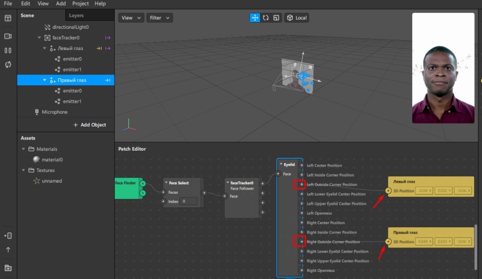
Task: Toggle the Local coordinate space button
Action: tap(297, 18)
